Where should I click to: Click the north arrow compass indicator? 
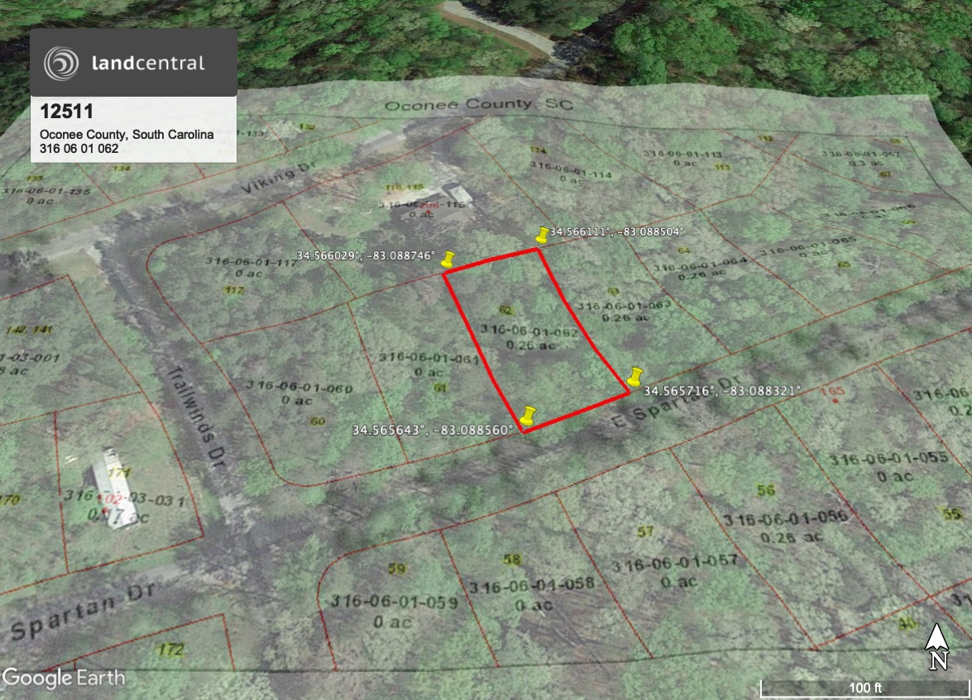click(936, 646)
